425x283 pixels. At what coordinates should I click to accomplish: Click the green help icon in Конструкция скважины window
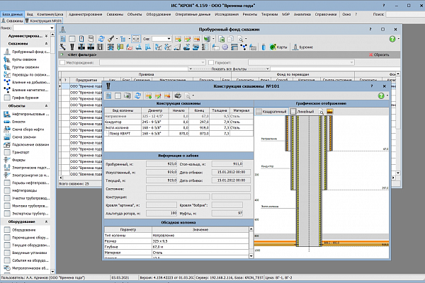coord(381,96)
